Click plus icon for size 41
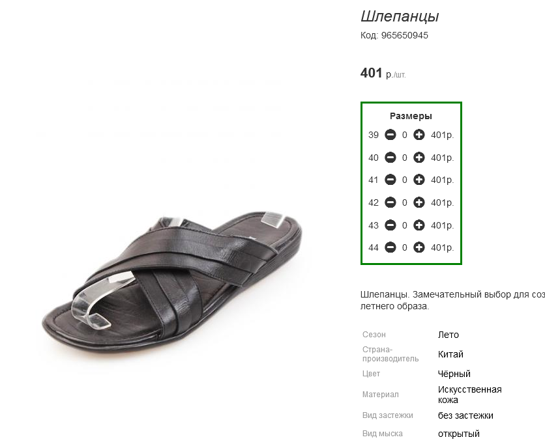Image resolution: width=545 pixels, height=446 pixels. tap(419, 180)
